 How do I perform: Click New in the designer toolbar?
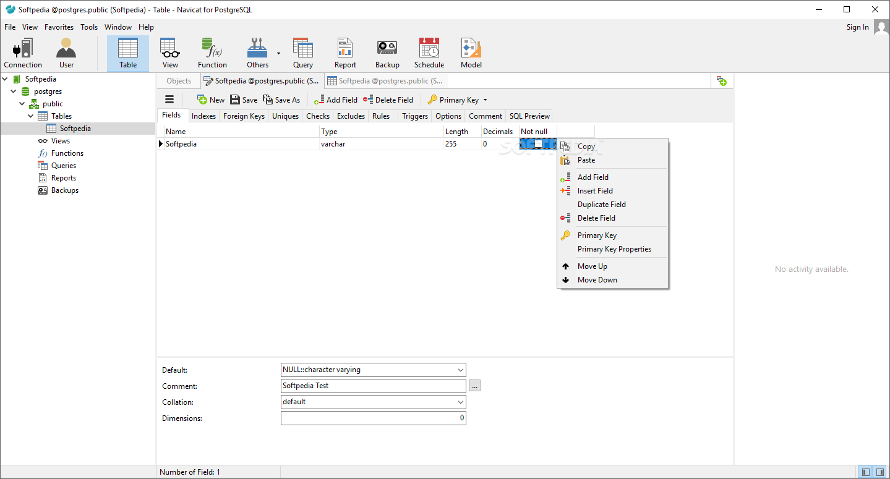(x=211, y=100)
